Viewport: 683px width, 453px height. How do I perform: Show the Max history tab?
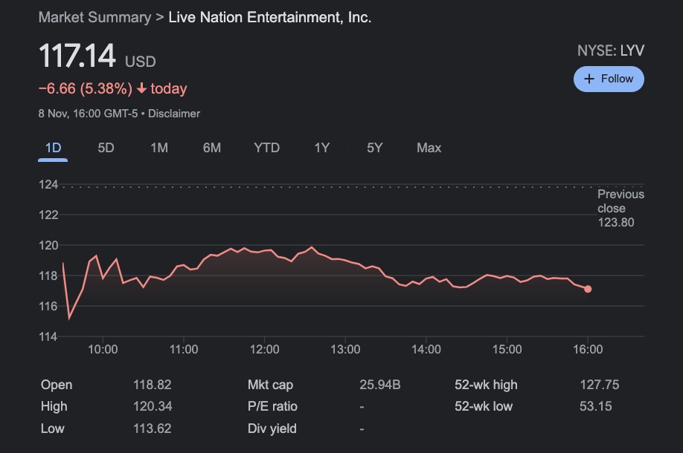[x=429, y=148]
